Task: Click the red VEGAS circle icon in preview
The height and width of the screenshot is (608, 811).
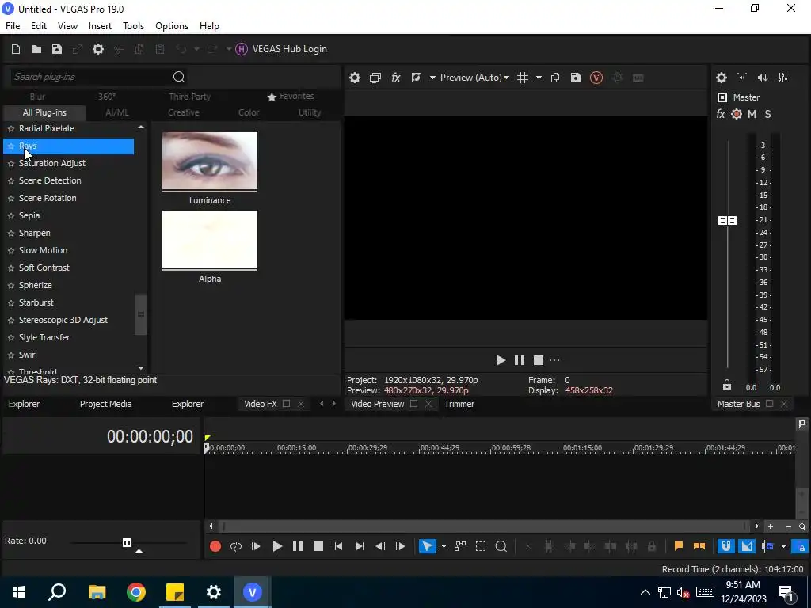Action: tap(596, 78)
